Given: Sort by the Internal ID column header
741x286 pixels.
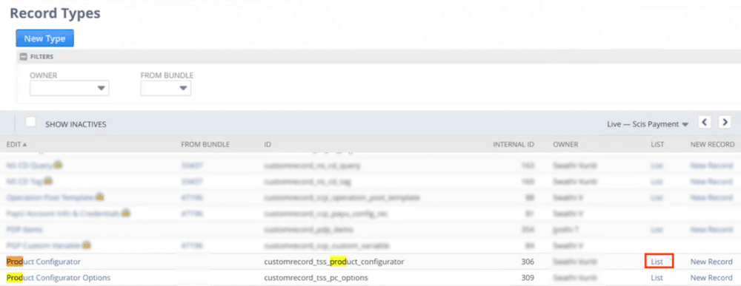Looking at the screenshot, I should click(x=514, y=145).
